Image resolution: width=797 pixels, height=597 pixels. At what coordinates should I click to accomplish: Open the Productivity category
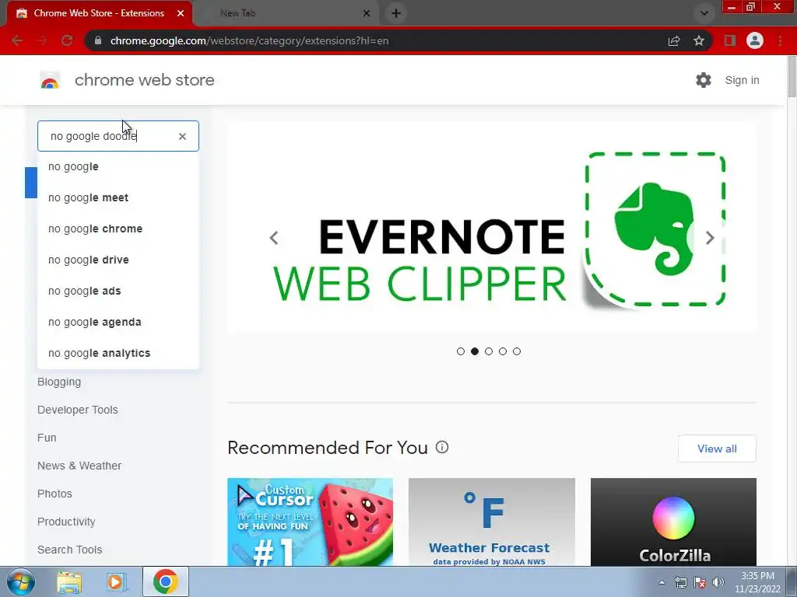(66, 522)
